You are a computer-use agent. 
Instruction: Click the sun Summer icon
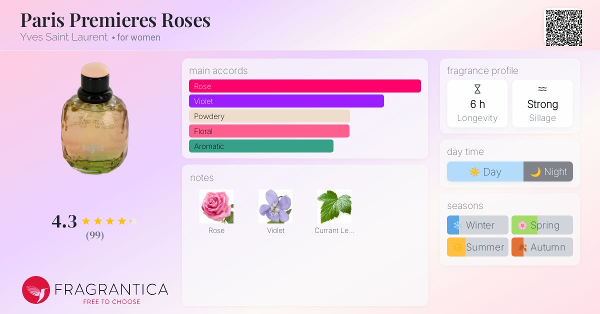pyautogui.click(x=456, y=247)
